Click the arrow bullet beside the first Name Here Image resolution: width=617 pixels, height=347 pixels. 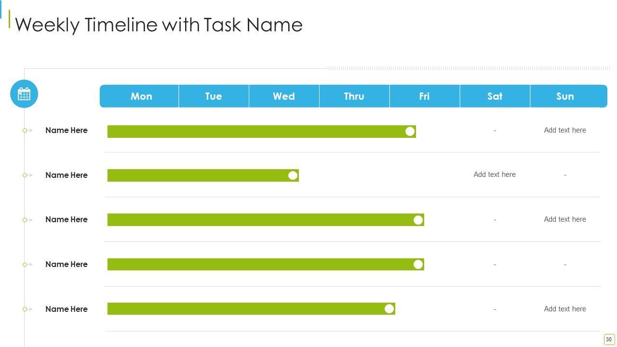tap(27, 130)
